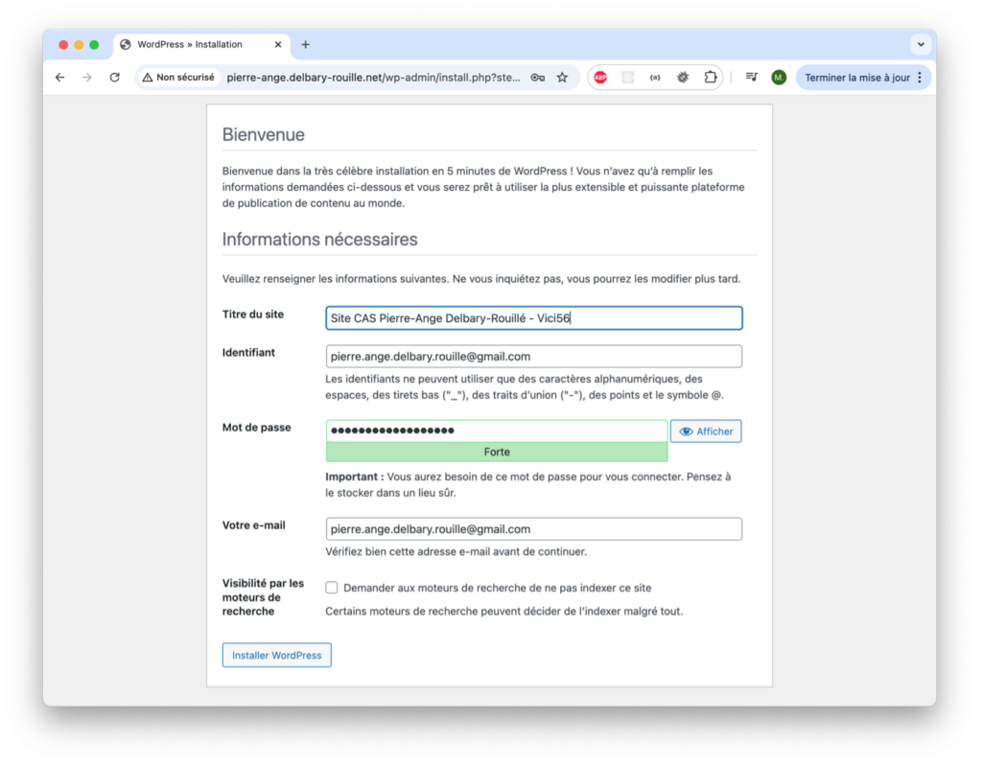Screen dimensions: 982x766
Task: Click the Identifiant label
Action: (x=248, y=353)
